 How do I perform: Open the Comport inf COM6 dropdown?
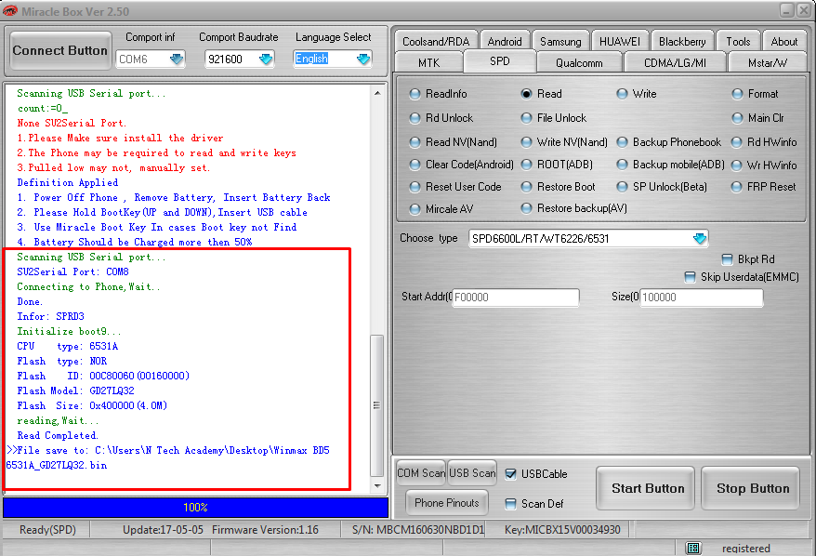pyautogui.click(x=177, y=59)
